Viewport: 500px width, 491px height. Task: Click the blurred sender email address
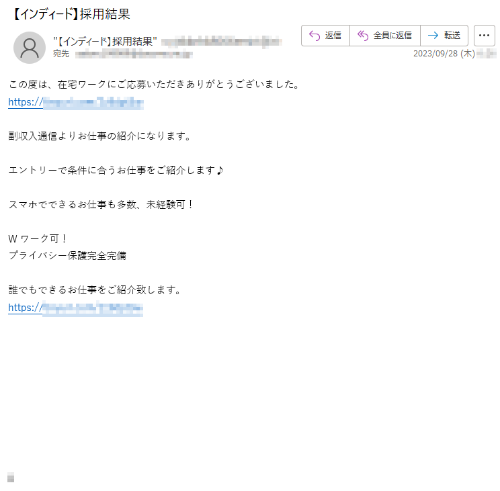click(221, 42)
